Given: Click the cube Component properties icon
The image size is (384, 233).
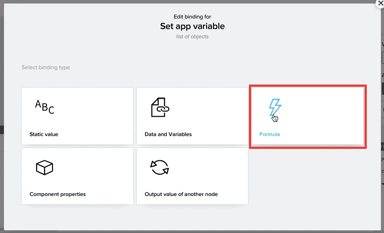Looking at the screenshot, I should pos(44,167).
